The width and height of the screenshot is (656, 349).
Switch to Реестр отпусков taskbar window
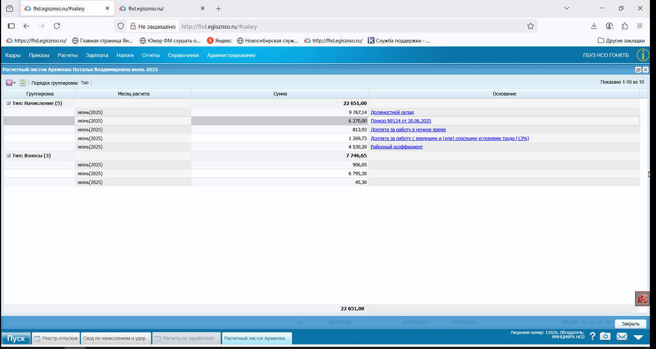[x=56, y=338]
